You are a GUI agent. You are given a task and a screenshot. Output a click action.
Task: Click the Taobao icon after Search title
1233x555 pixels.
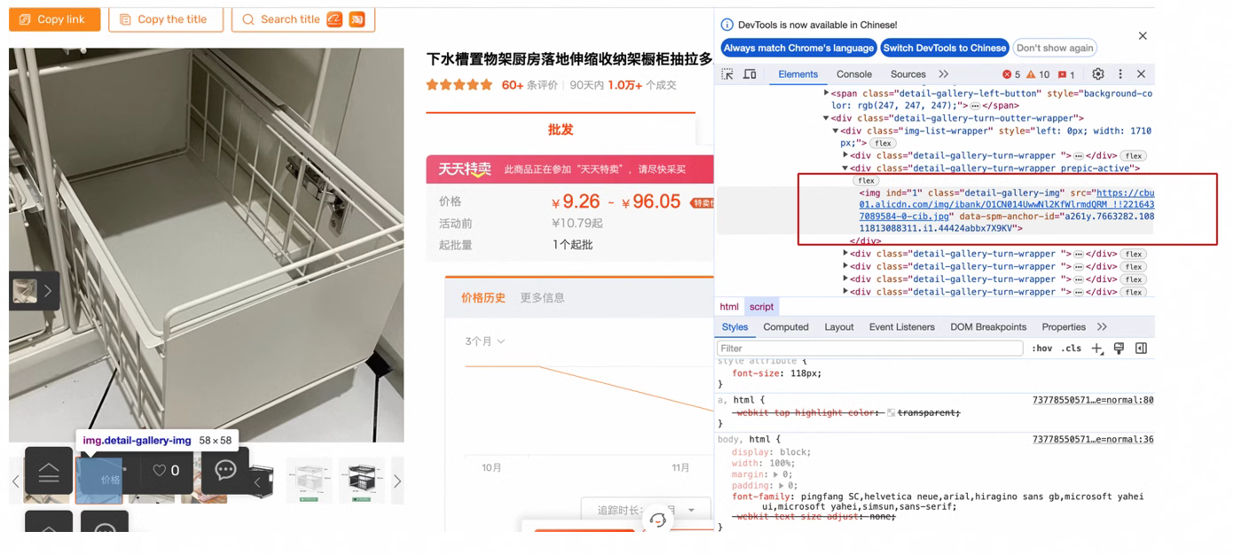click(357, 19)
